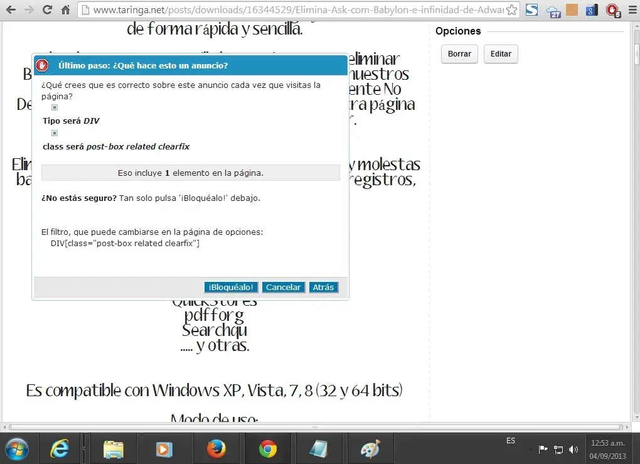The width and height of the screenshot is (640, 464).
Task: Switch to Chrome taskbar icon
Action: 268,450
